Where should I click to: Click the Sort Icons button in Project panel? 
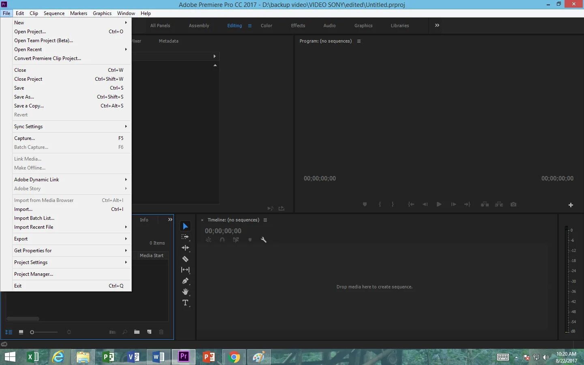69,332
